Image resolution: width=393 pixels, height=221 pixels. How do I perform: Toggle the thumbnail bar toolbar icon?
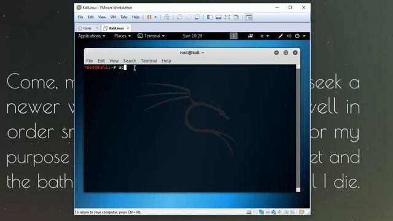(219, 17)
